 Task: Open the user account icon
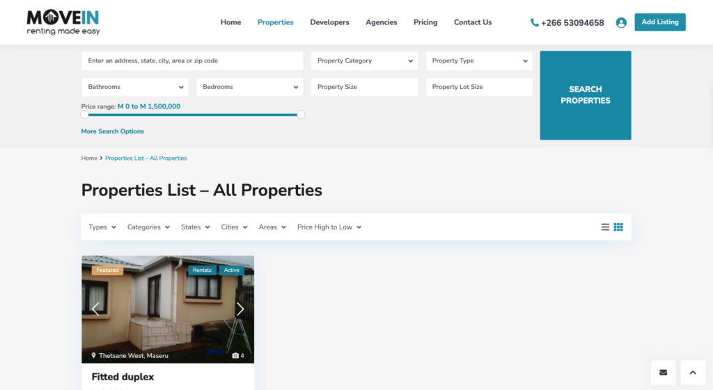point(621,23)
